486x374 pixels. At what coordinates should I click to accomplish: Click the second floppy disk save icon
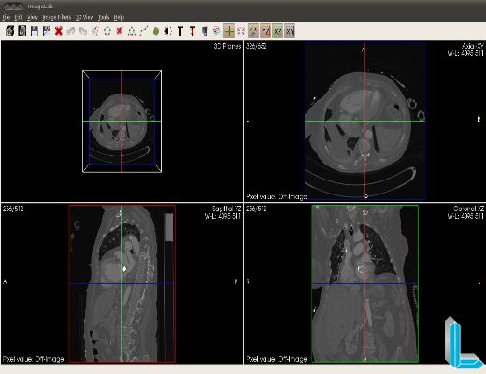47,31
